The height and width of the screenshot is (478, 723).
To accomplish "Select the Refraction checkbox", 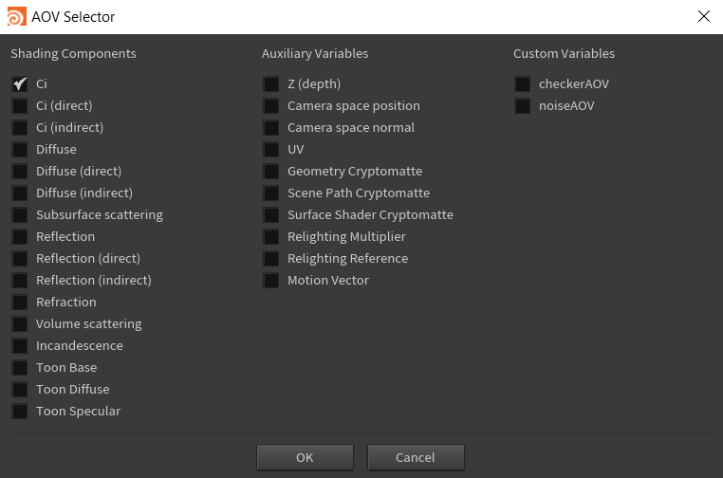I will coord(20,303).
